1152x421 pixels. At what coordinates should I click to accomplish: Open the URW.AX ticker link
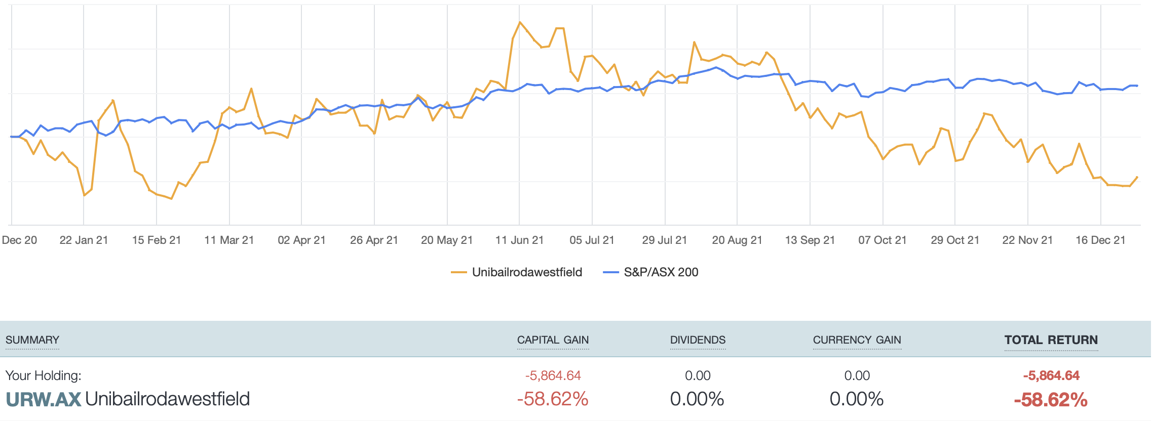[x=44, y=399]
